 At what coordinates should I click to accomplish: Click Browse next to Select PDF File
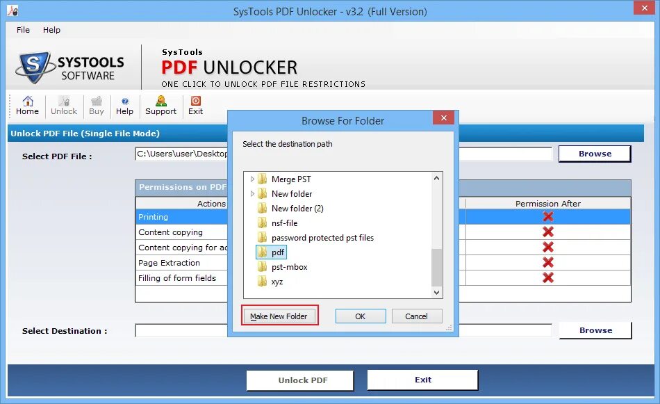[x=595, y=154]
